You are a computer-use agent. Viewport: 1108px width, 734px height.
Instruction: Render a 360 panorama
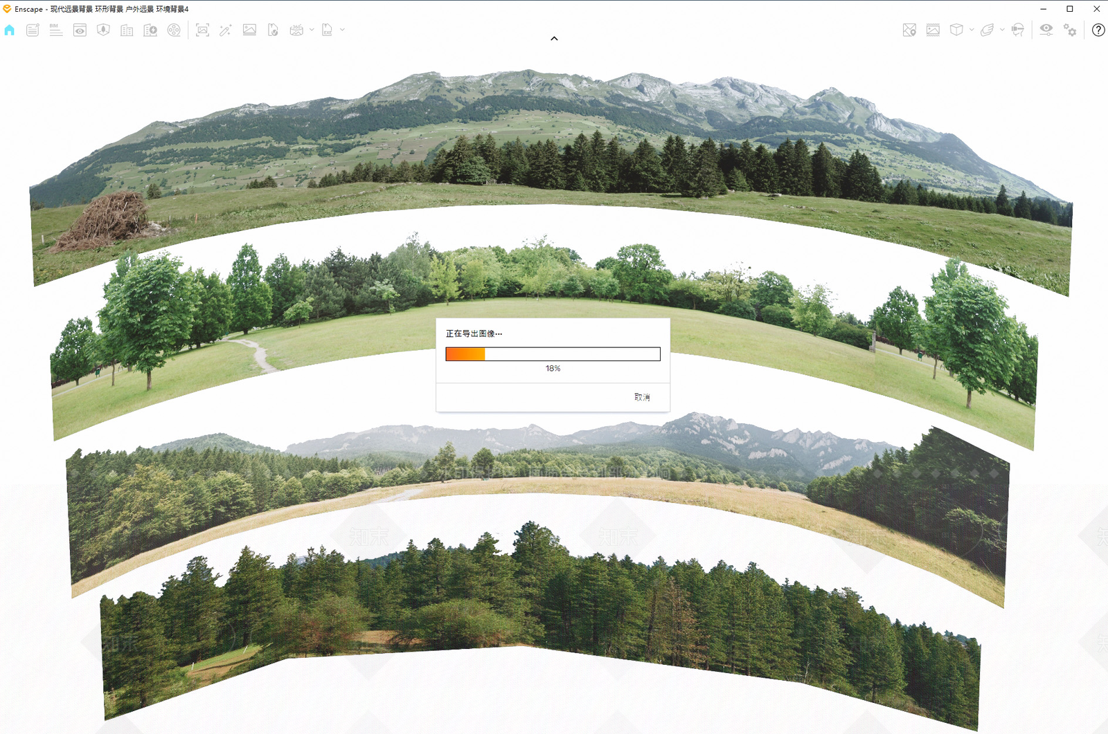[296, 30]
